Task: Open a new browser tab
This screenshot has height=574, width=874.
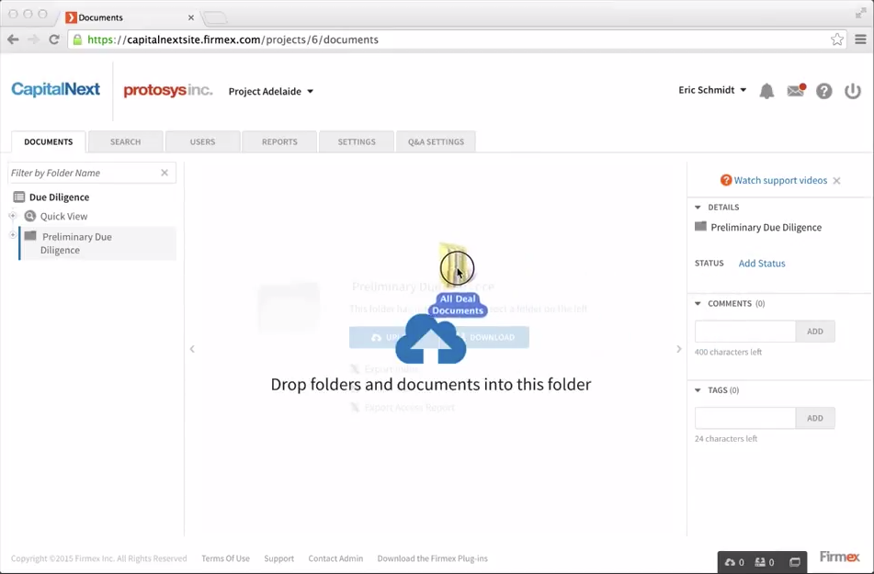Action: [215, 18]
